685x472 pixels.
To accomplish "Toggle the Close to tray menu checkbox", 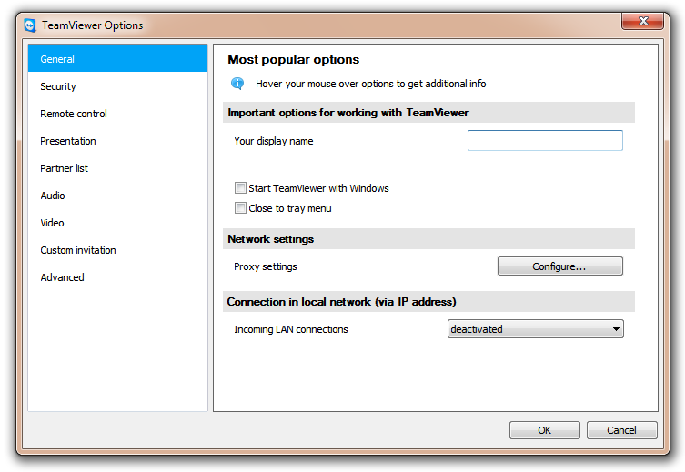I will tap(240, 208).
